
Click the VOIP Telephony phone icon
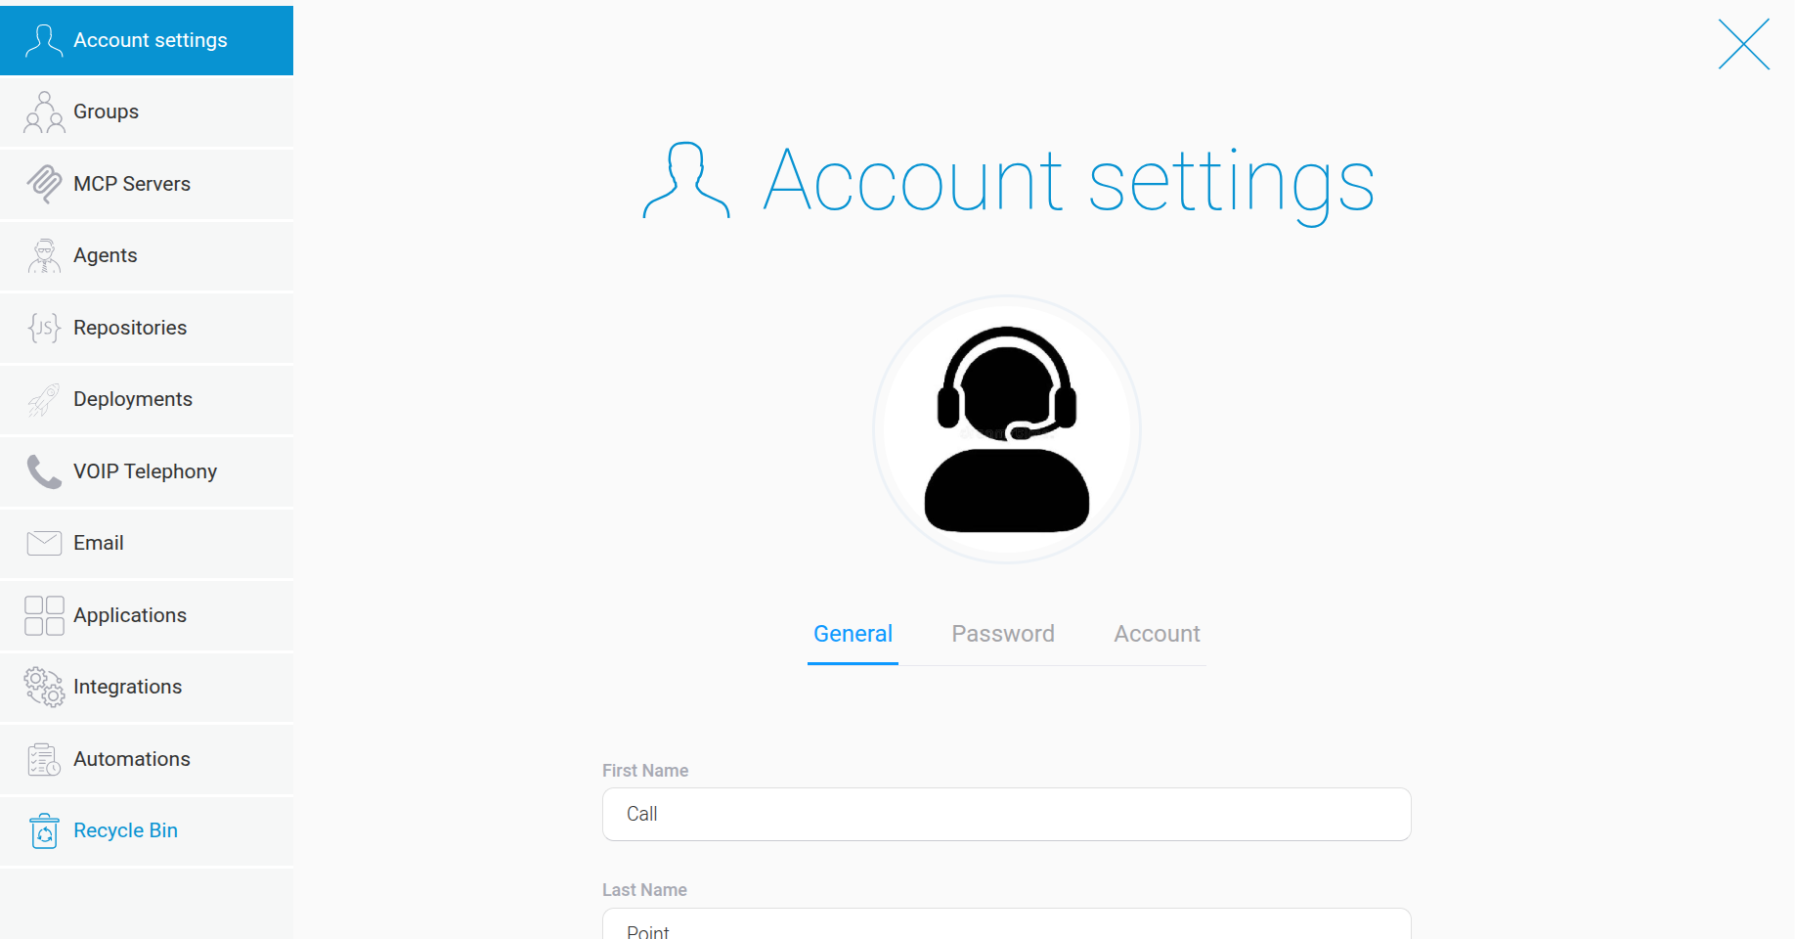coord(44,471)
